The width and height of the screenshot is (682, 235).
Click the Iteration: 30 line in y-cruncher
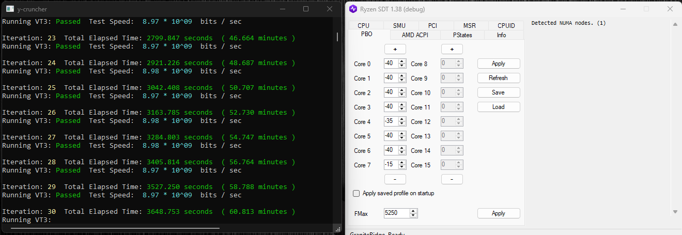click(x=149, y=212)
